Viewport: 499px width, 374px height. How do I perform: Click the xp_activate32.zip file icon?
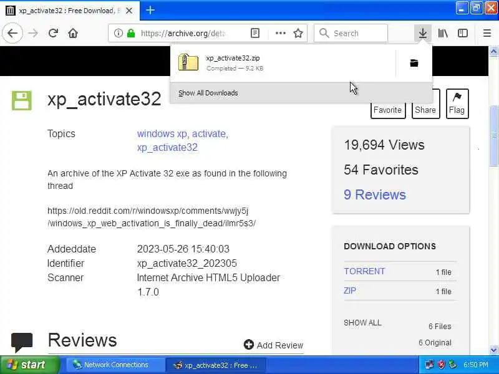point(188,62)
